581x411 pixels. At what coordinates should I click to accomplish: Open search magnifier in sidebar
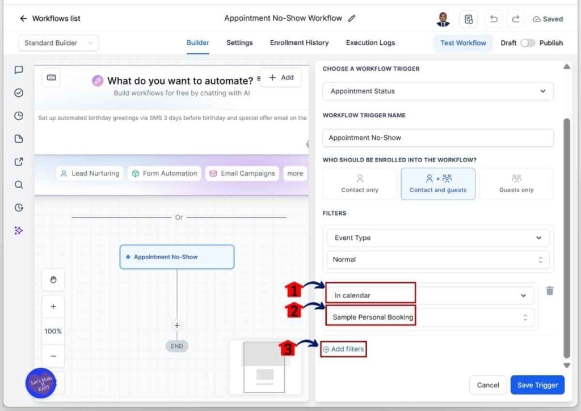[19, 185]
